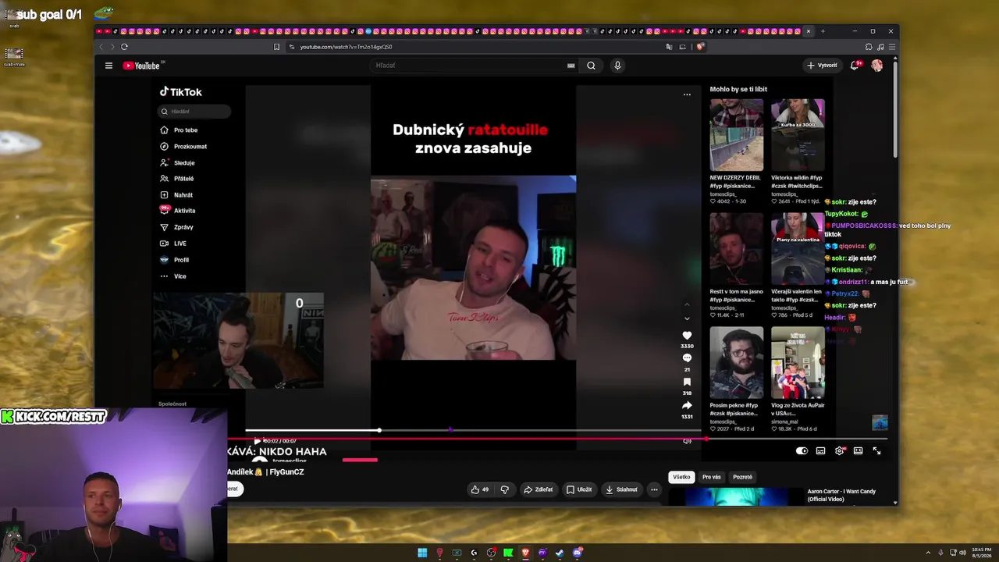Like the YouTube video with 49 likes
The width and height of the screenshot is (999, 562).
coord(479,489)
